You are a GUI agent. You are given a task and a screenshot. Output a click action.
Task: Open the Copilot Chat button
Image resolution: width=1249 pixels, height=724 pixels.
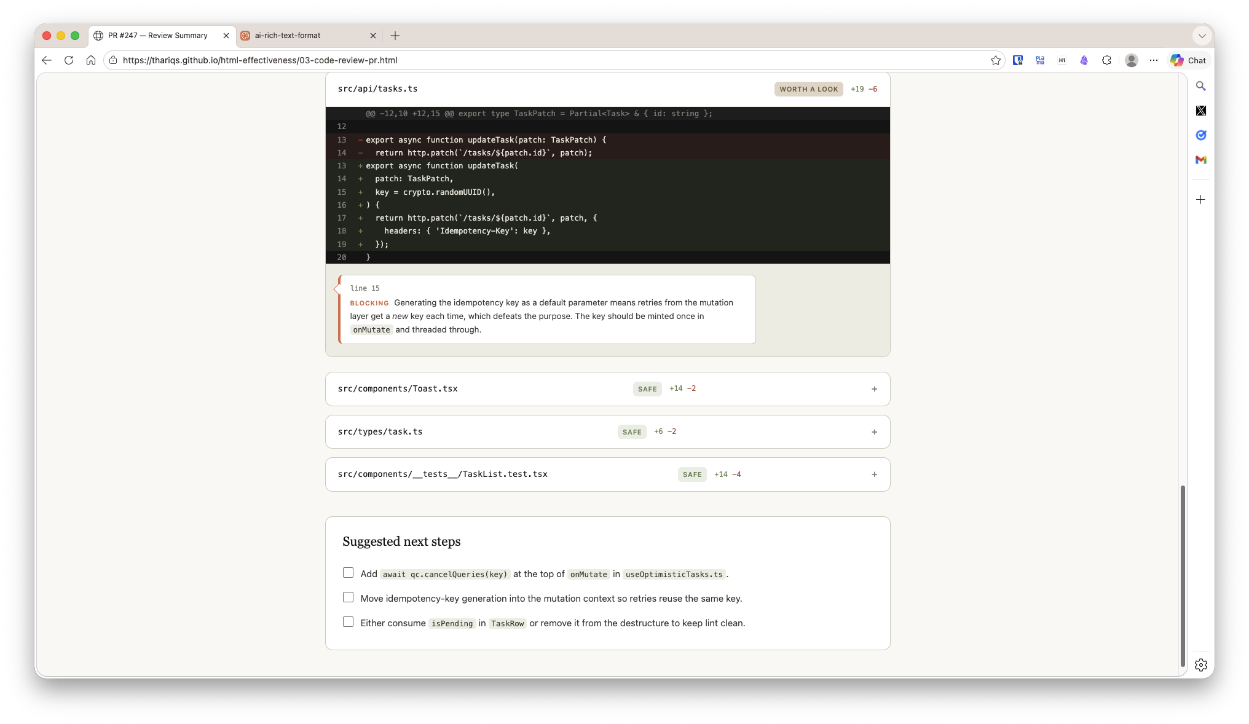pos(1188,60)
